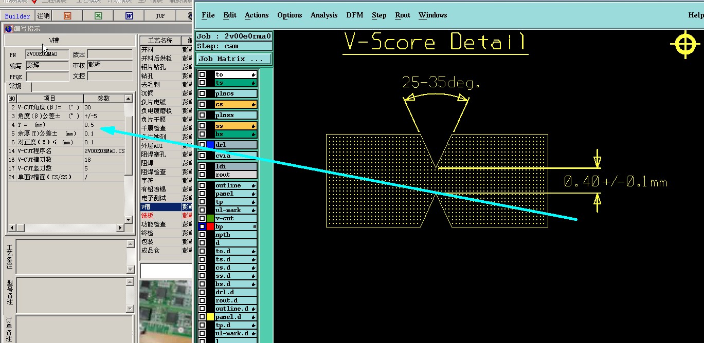Viewport: 704px width, 343px height.
Task: Toggle visibility checkbox for layer drl
Action: (202, 145)
